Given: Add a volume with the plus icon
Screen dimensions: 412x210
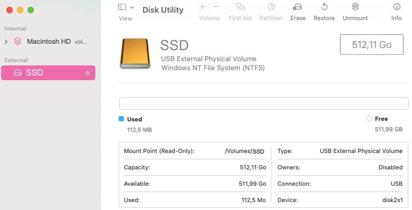Looking at the screenshot, I should pos(202,7).
